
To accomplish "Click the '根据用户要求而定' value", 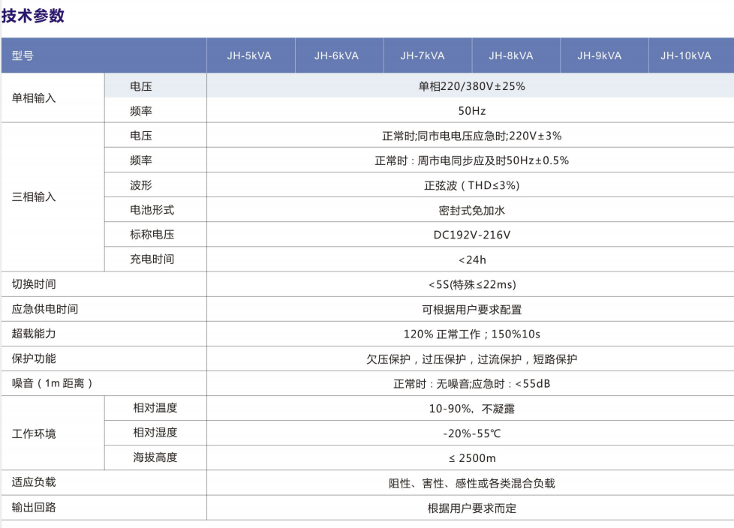I will 472,508.
